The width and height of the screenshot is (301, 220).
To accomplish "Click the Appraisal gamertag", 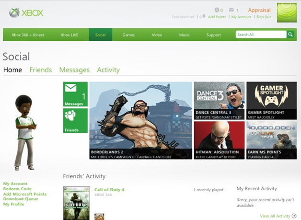I will [259, 10].
